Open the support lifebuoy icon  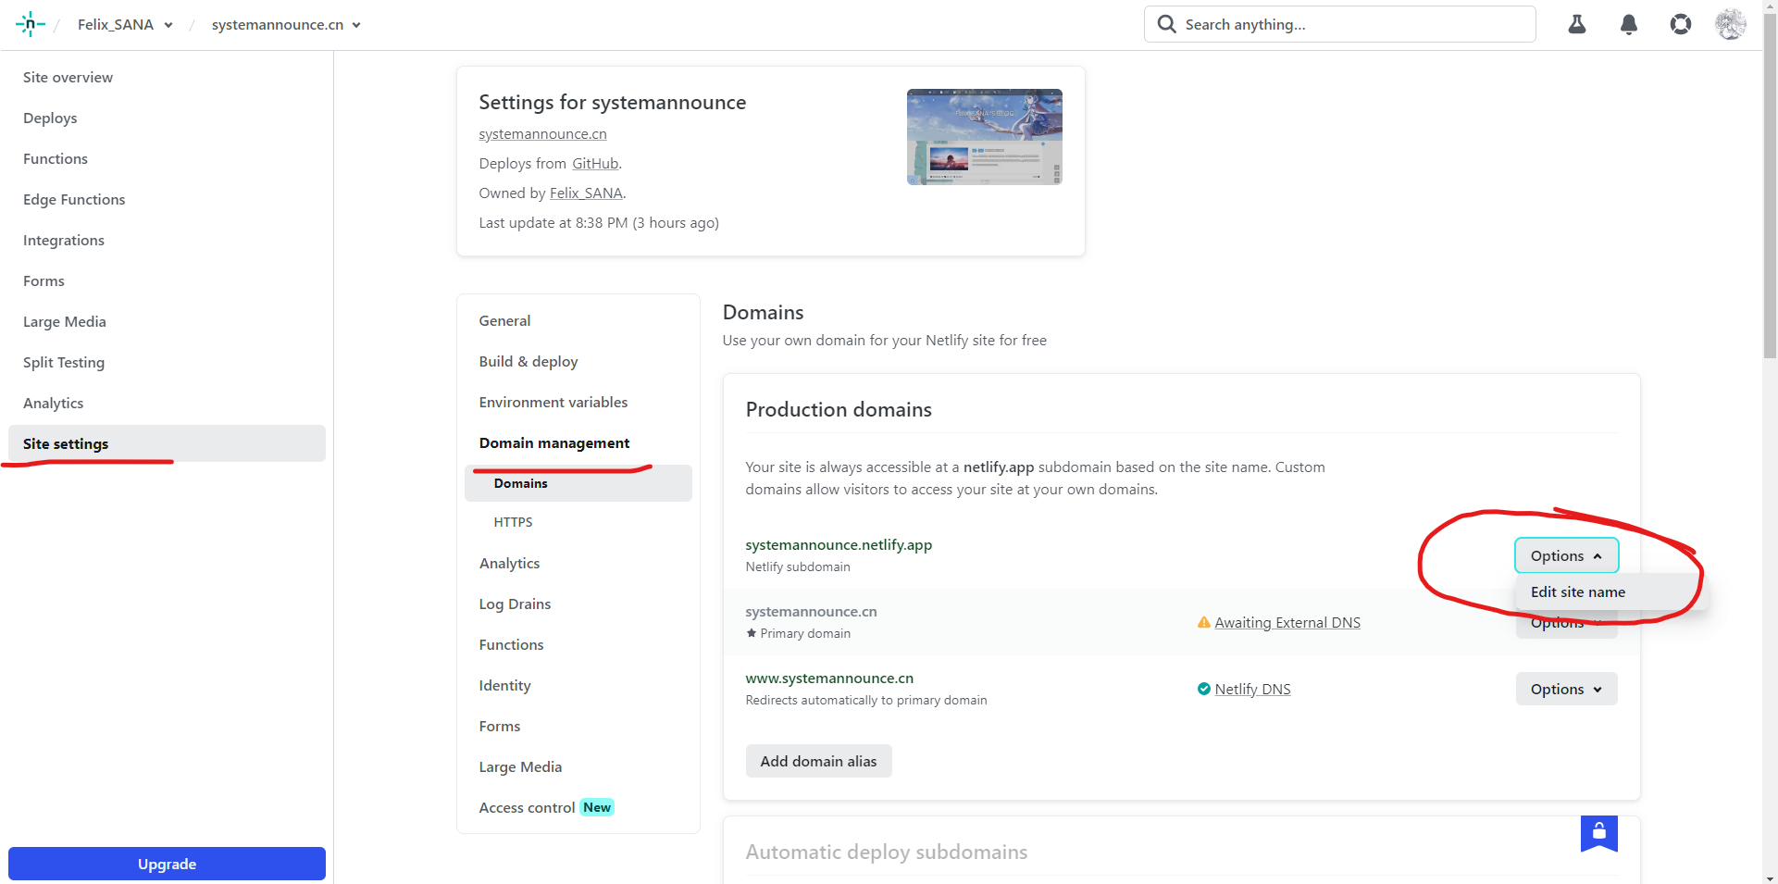[1681, 24]
